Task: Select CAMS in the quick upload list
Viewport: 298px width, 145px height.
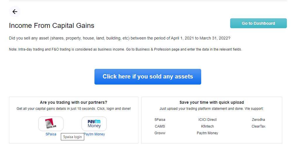Action: 160,126
